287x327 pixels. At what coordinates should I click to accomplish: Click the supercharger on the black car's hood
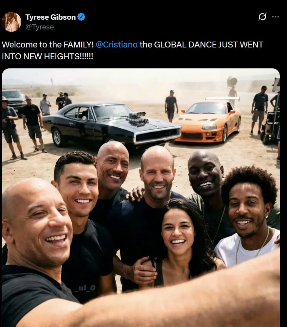138,118
